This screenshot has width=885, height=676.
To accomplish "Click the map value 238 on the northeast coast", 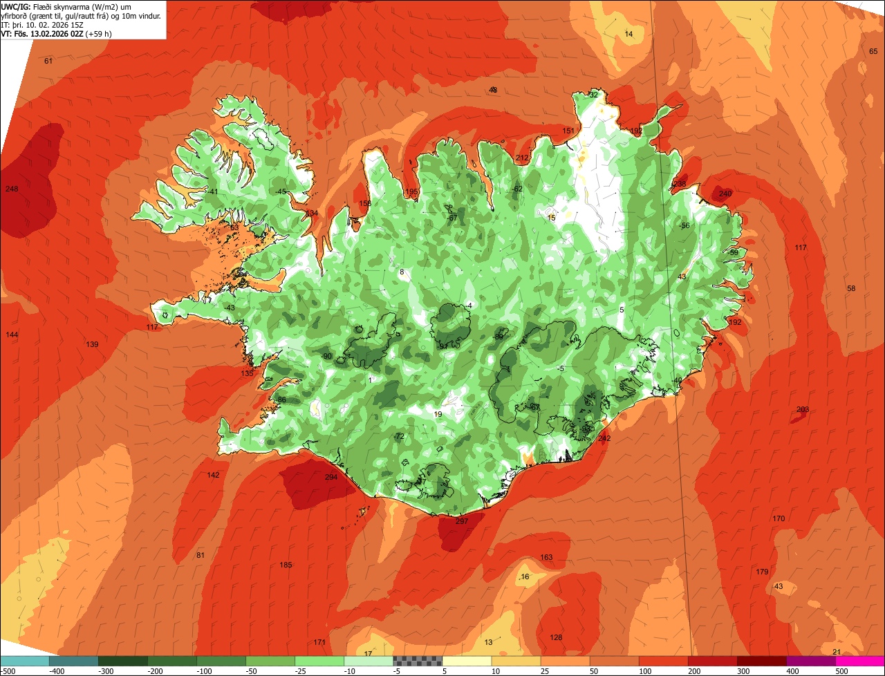I will pos(680,184).
